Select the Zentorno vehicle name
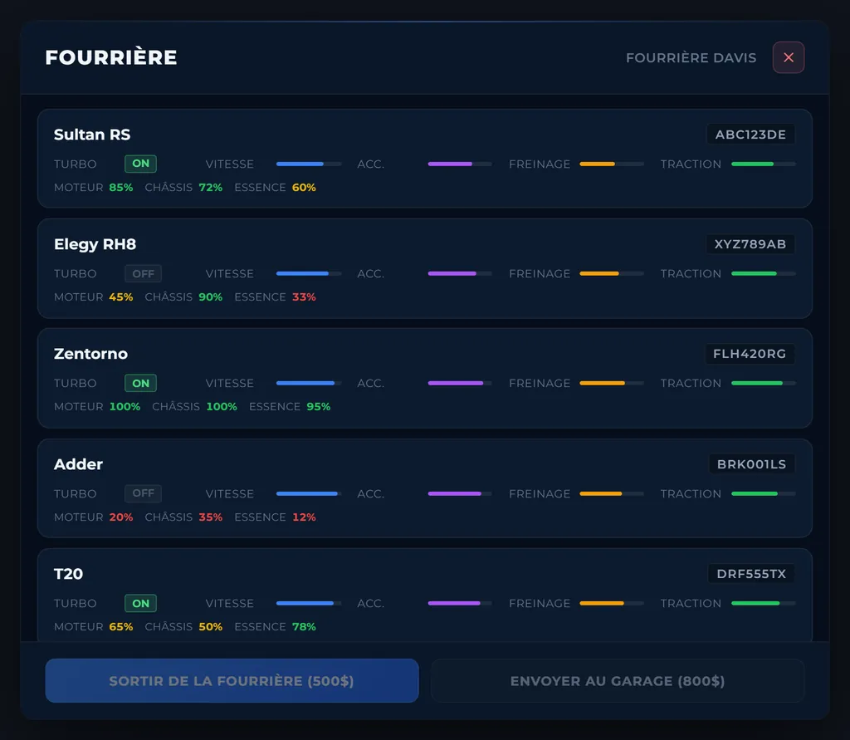This screenshot has height=740, width=850. point(90,354)
